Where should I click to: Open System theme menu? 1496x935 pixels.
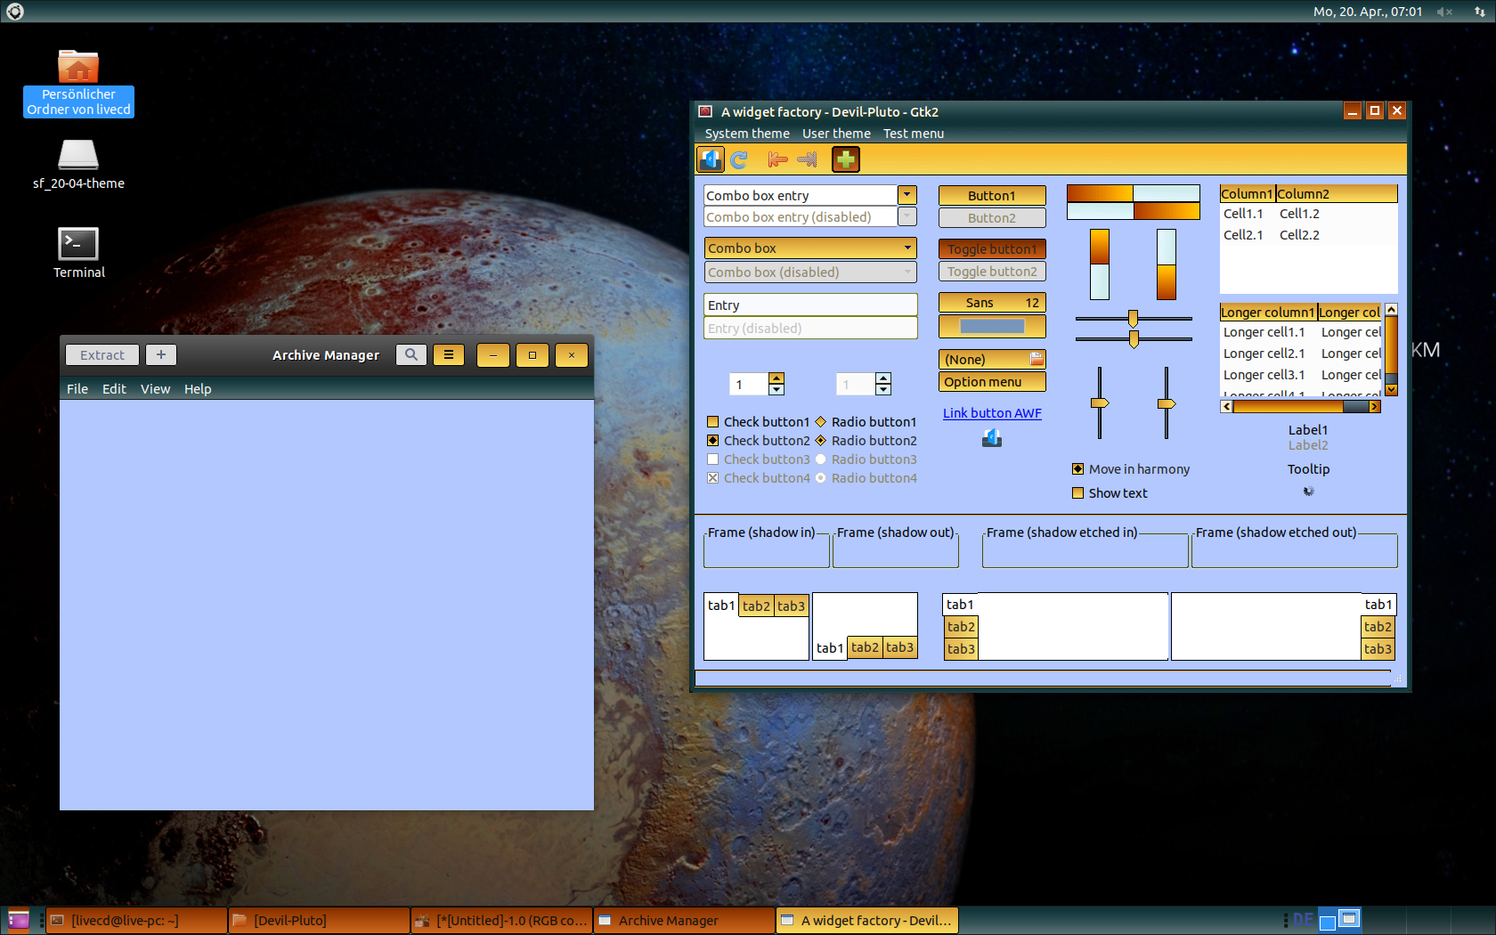tap(747, 134)
